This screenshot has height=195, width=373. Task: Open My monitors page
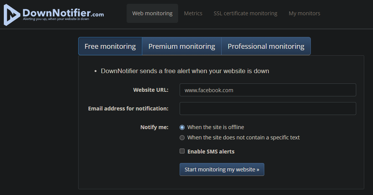click(304, 13)
